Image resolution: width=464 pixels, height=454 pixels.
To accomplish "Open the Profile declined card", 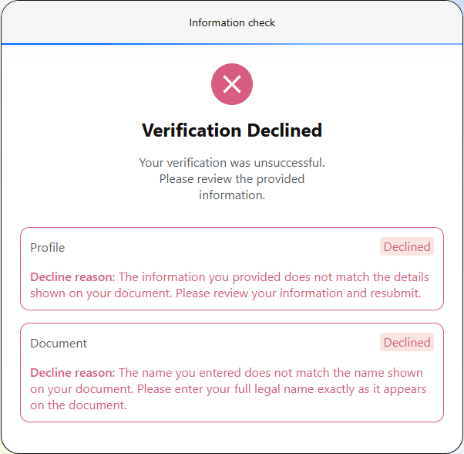I will [232, 269].
